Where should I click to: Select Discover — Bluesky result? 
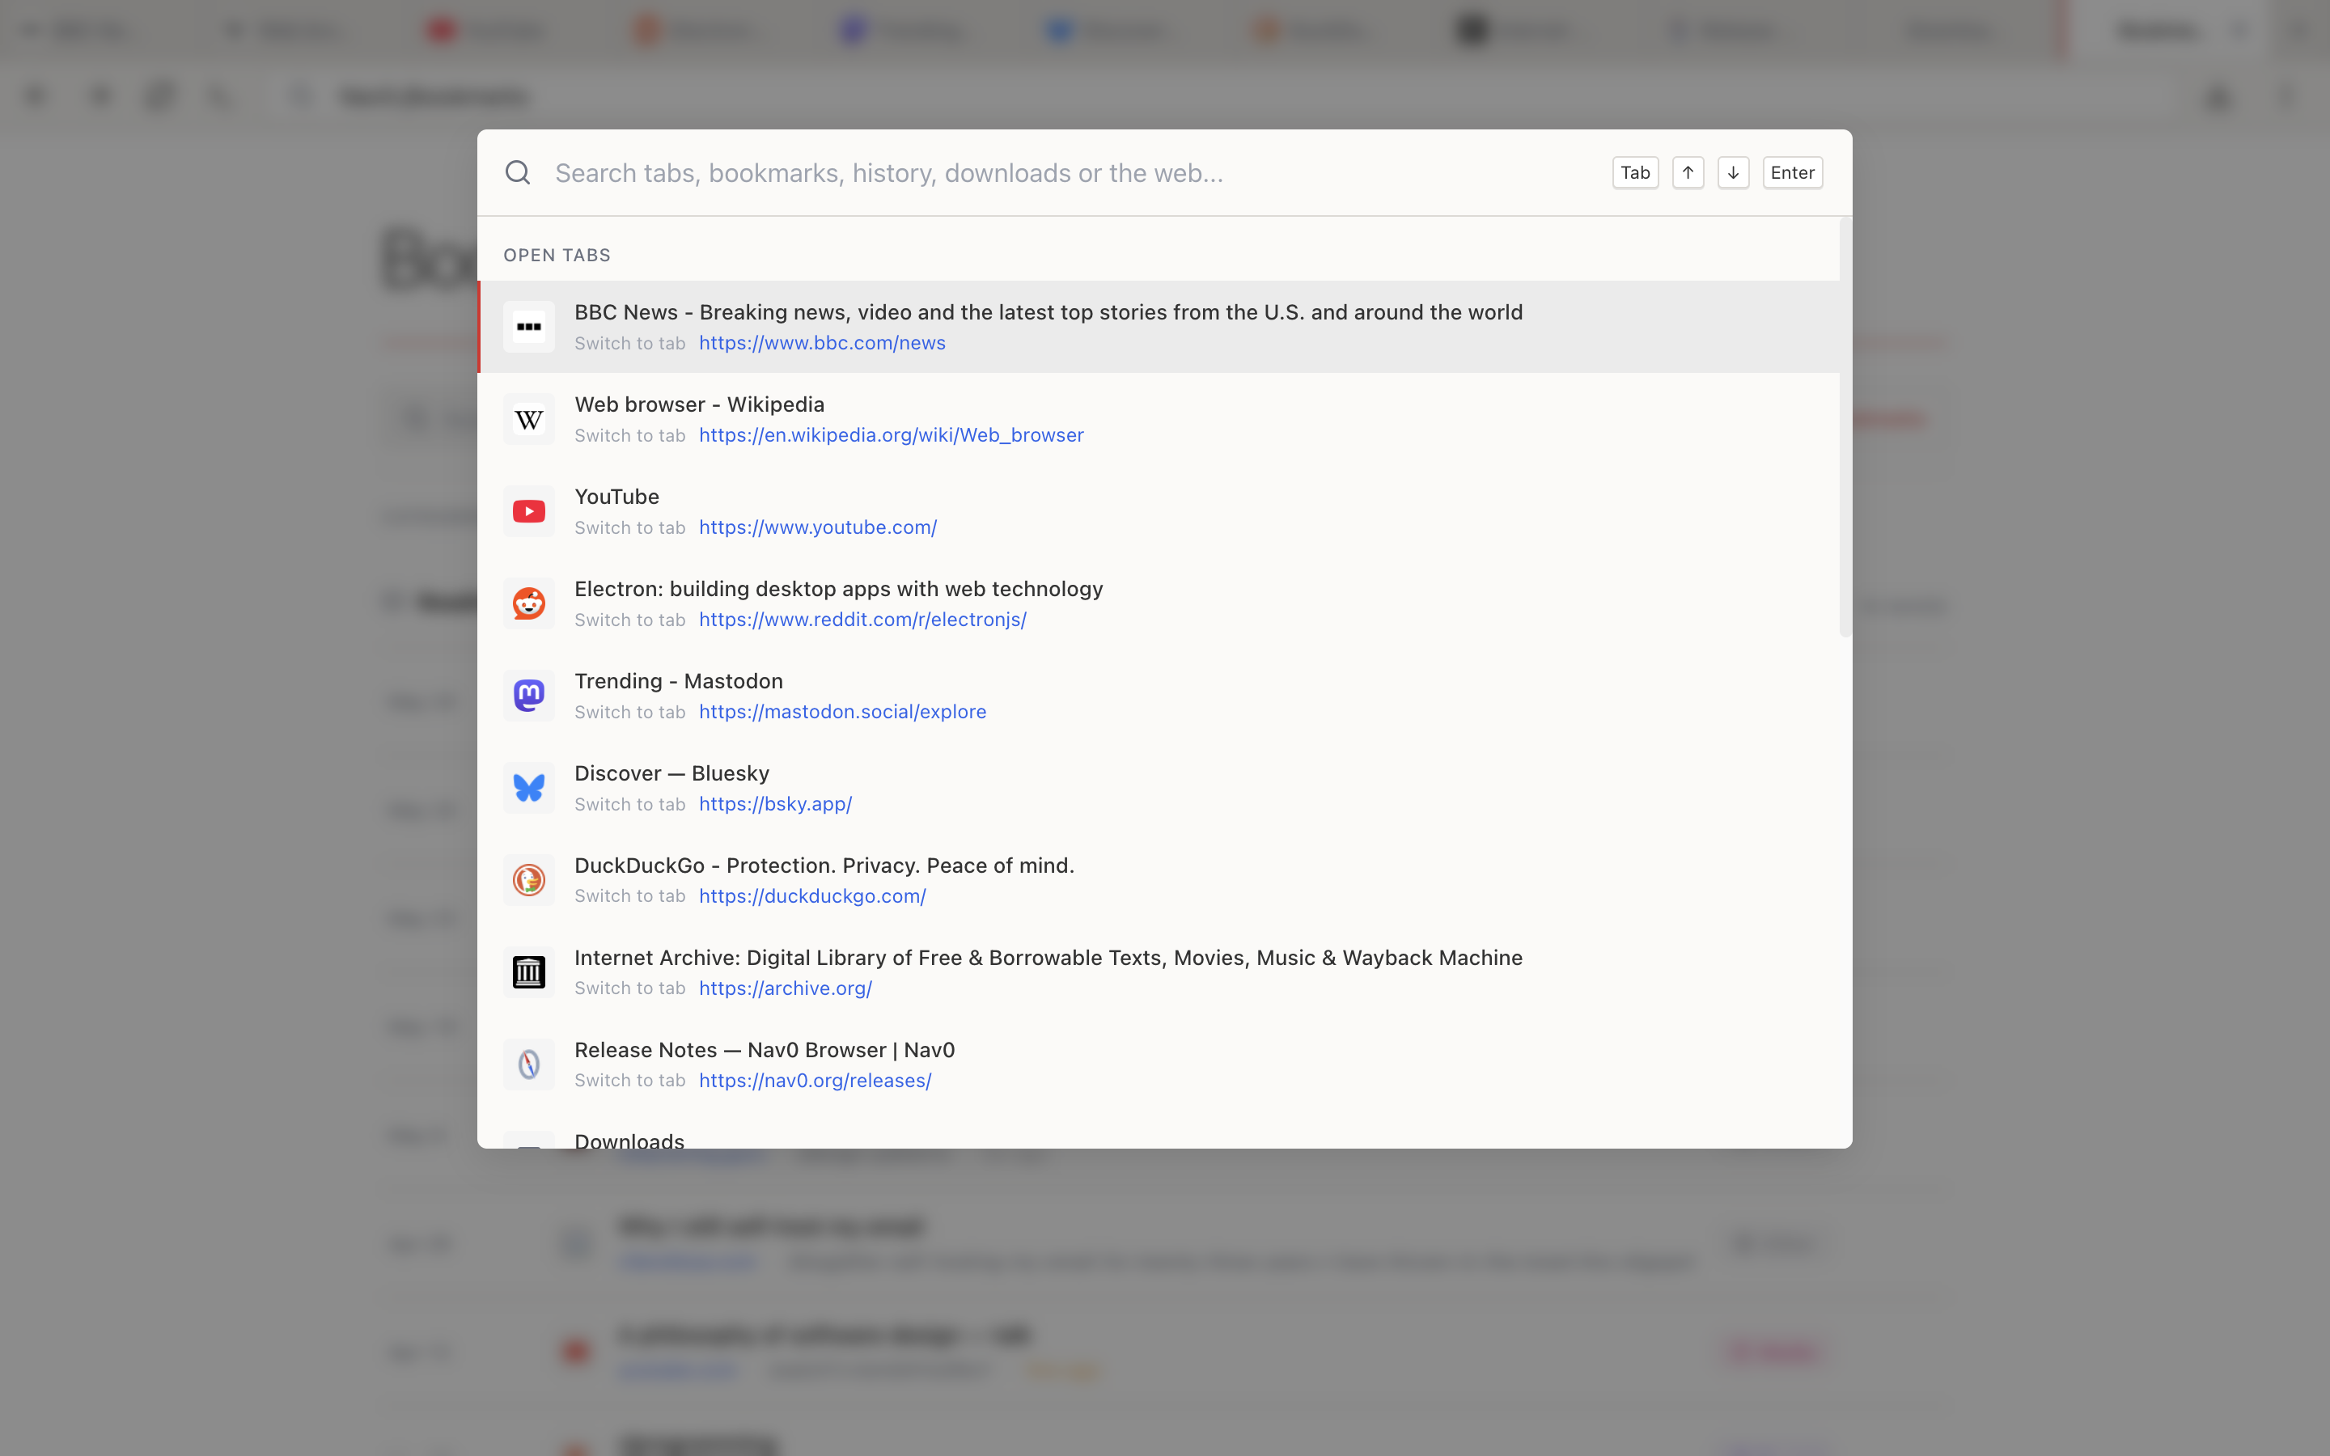click(1159, 788)
